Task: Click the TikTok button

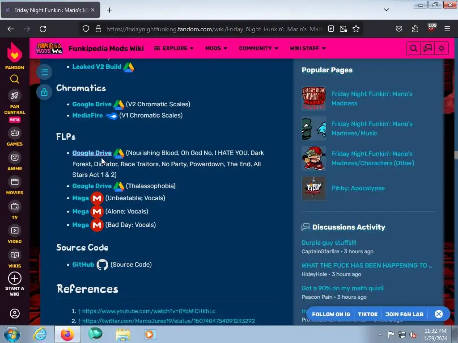Action: pos(368,314)
